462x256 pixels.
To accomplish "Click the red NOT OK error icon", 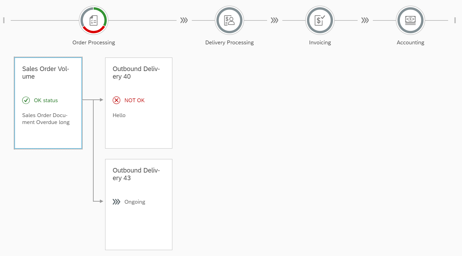I will click(x=117, y=100).
